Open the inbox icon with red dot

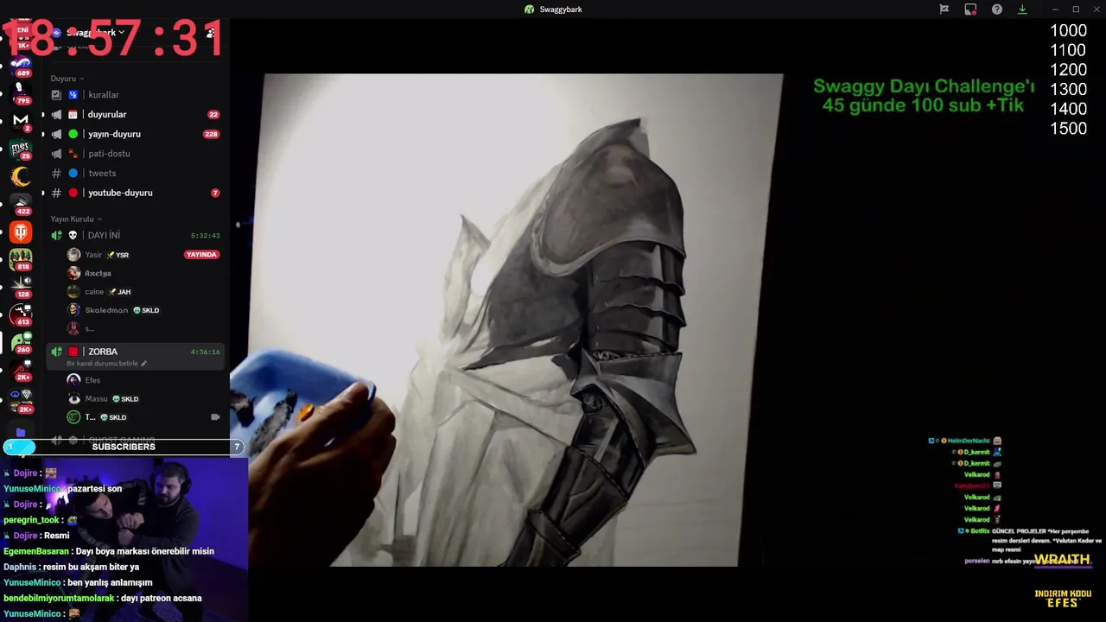coord(970,10)
